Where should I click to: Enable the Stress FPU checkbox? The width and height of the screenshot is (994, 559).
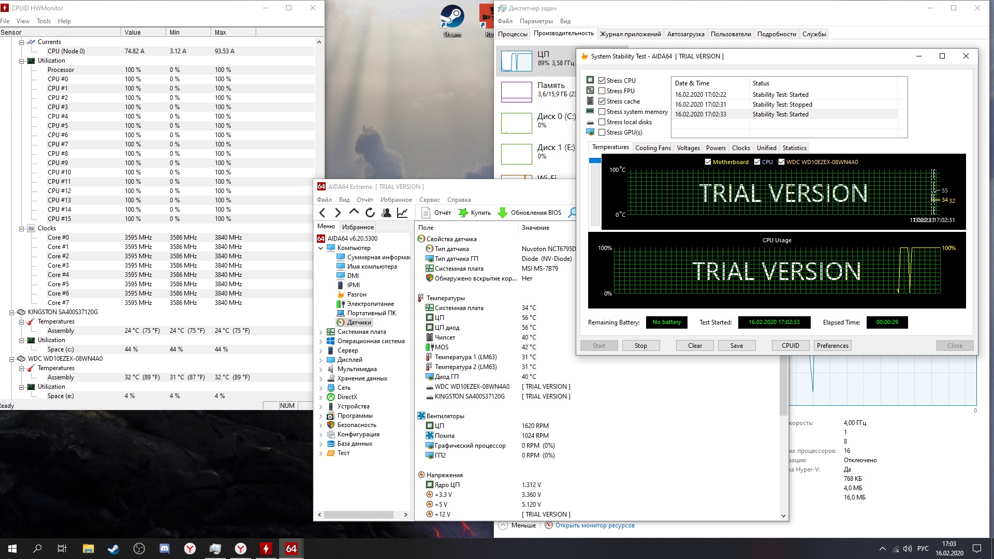tap(602, 91)
